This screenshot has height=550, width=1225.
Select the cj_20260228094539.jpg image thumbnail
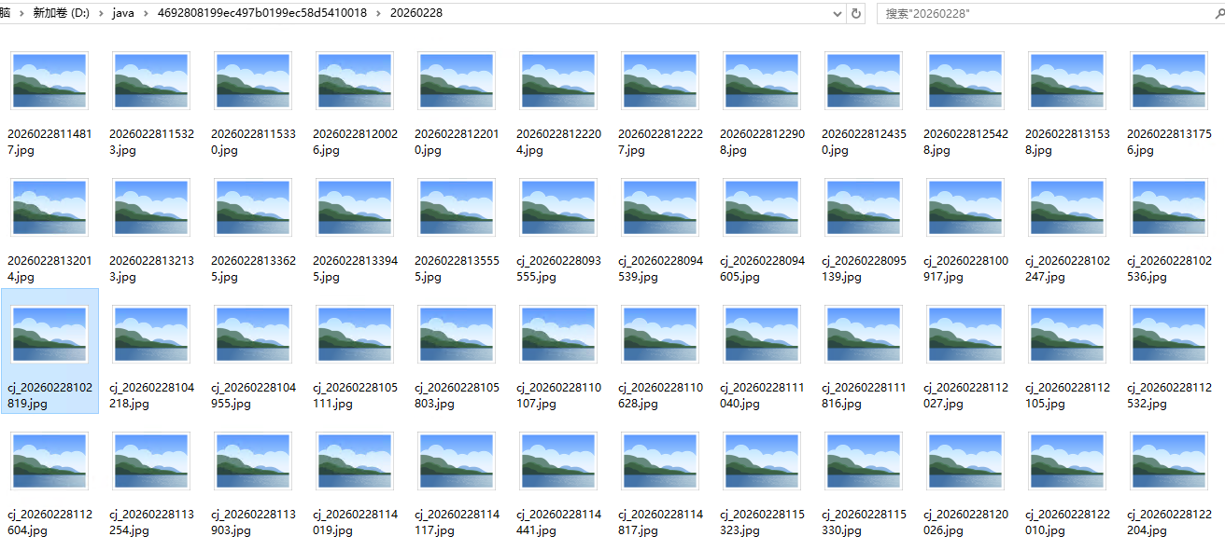point(660,208)
